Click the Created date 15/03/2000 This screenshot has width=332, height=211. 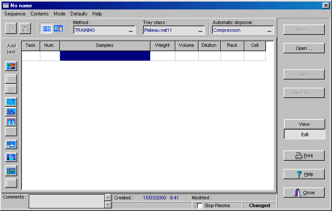tap(154, 198)
